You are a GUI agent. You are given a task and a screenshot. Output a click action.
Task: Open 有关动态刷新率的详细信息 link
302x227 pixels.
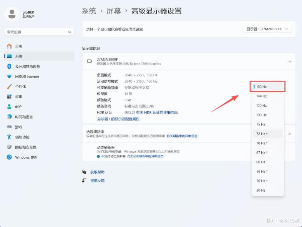tap(145, 156)
